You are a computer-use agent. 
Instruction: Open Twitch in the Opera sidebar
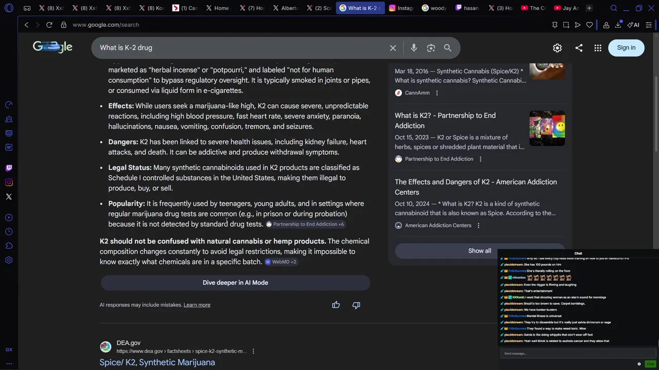click(x=9, y=168)
